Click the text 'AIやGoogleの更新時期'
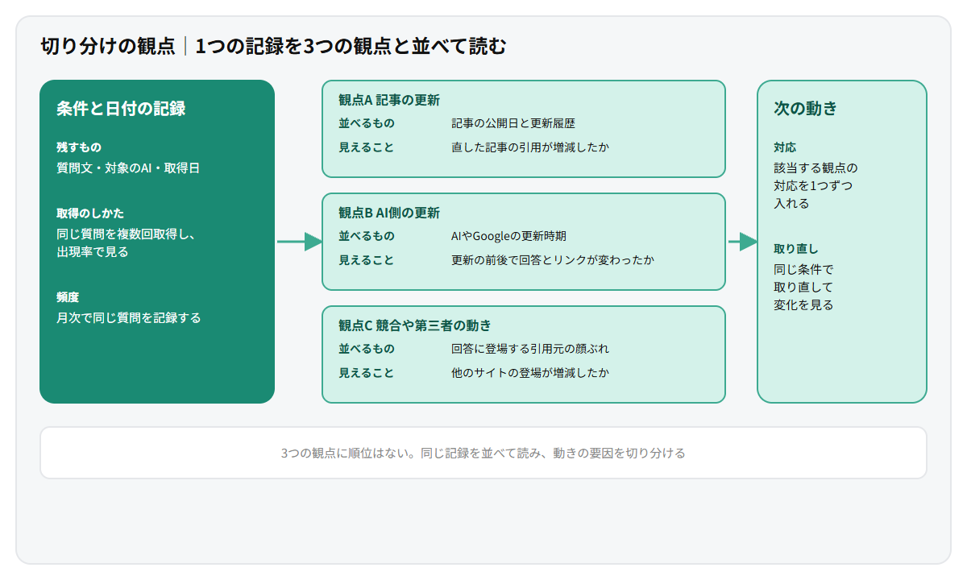The image size is (967, 580). point(508,236)
